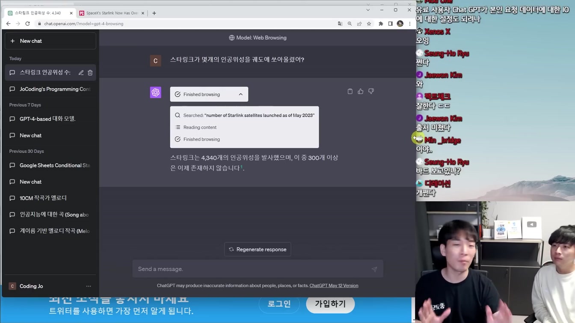Open JoCoding's Programming chat
The height and width of the screenshot is (323, 575).
click(x=50, y=89)
